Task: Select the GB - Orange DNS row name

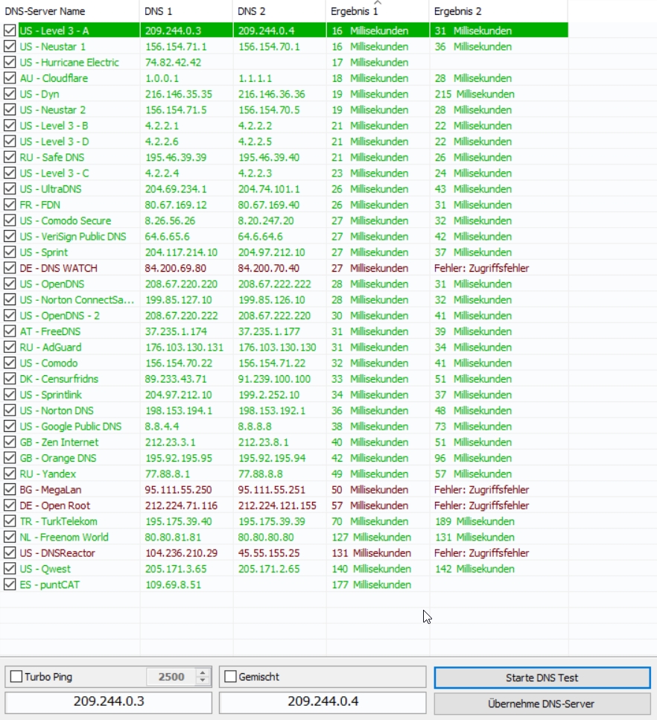Action: 58,458
